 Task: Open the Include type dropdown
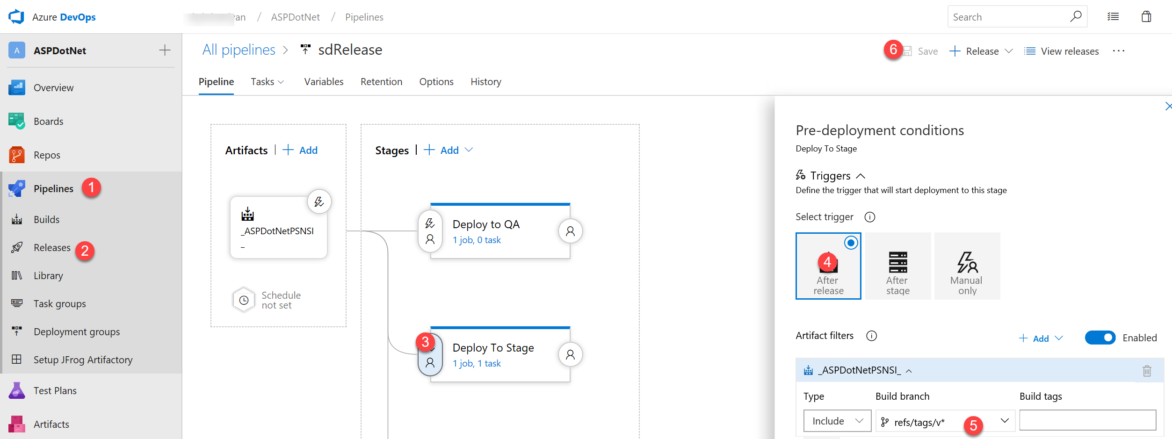tap(837, 421)
